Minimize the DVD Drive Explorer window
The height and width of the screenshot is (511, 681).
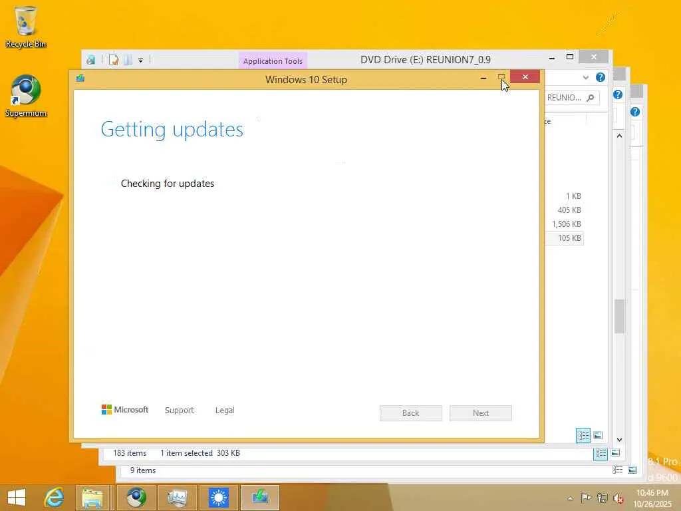pyautogui.click(x=551, y=57)
